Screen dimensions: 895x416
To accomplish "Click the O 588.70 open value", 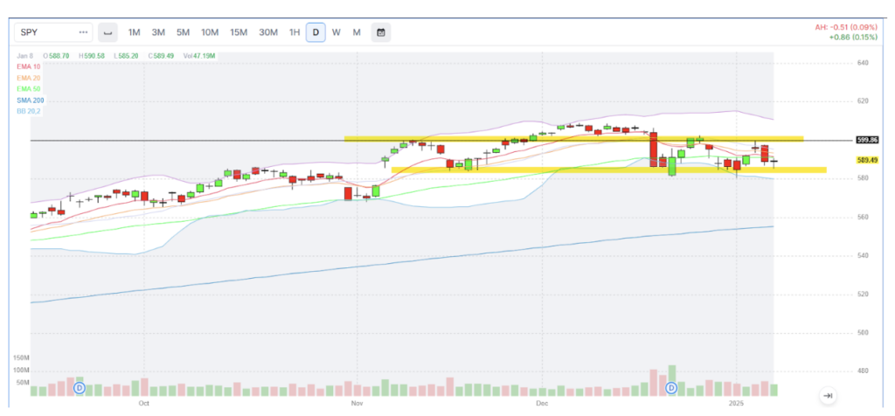I will [x=57, y=57].
